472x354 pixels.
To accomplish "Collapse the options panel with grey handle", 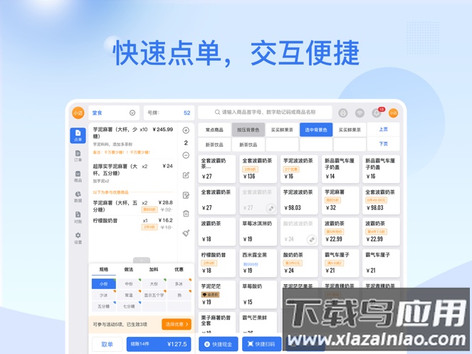I will tap(142, 260).
